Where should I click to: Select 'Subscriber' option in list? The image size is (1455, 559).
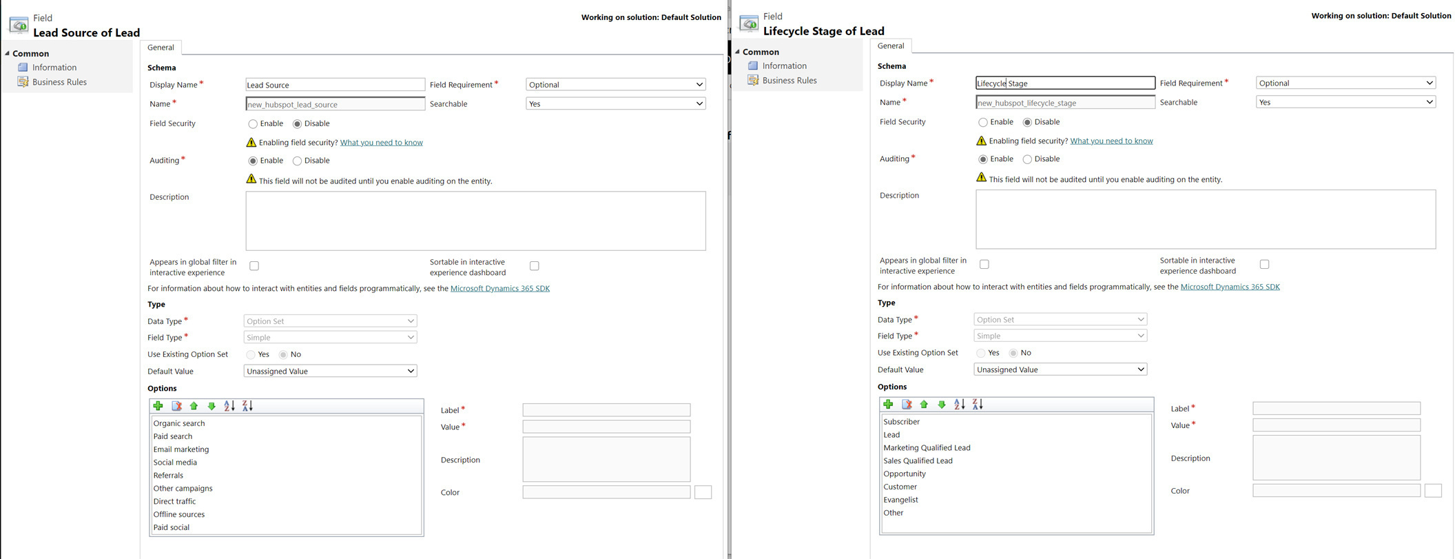tap(902, 423)
